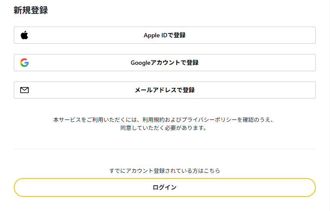Open the 利用規約 terms text
Image resolution: width=330 pixels, height=211 pixels.
pos(154,120)
